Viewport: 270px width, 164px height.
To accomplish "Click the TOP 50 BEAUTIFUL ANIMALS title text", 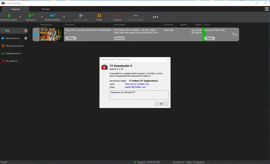I will [137, 31].
